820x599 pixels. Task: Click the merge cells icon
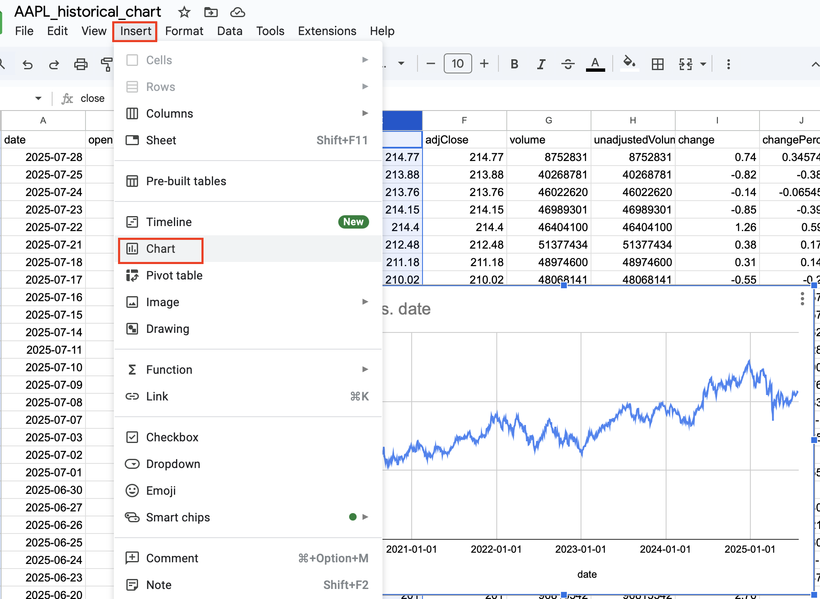686,64
